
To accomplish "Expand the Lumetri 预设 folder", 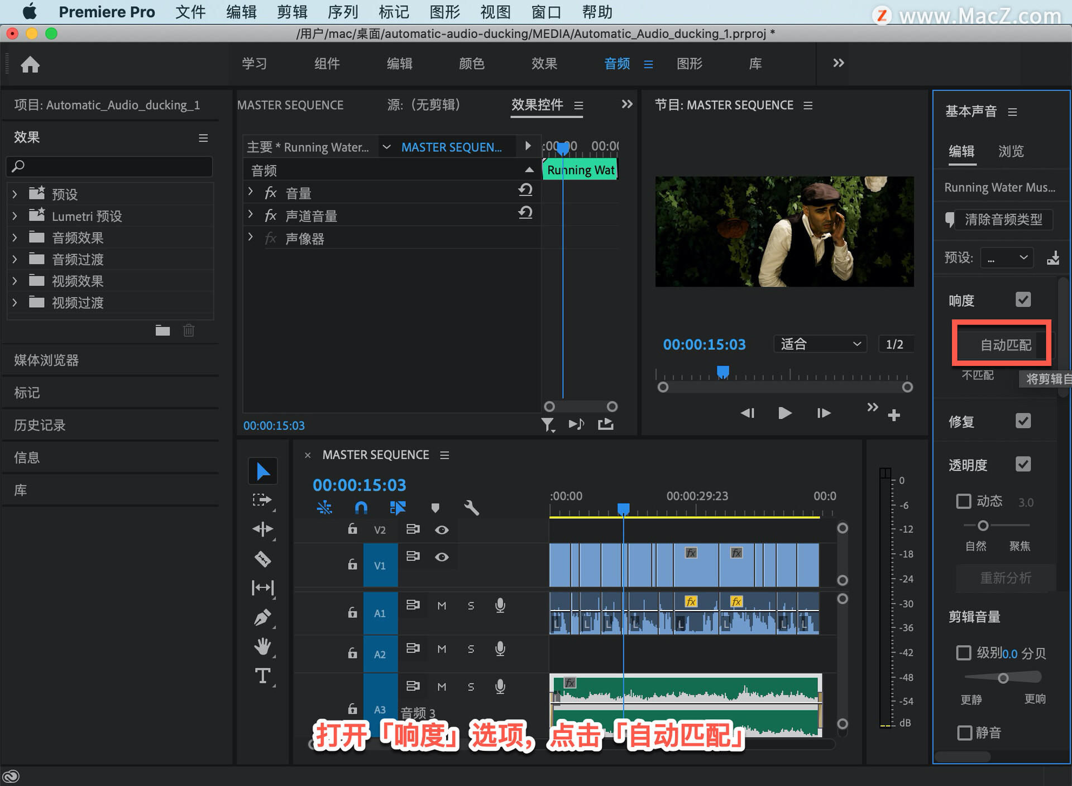I will pyautogui.click(x=15, y=216).
